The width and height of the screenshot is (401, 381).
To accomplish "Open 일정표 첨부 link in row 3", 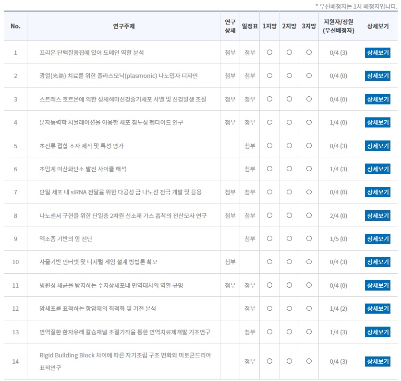I will (x=250, y=99).
